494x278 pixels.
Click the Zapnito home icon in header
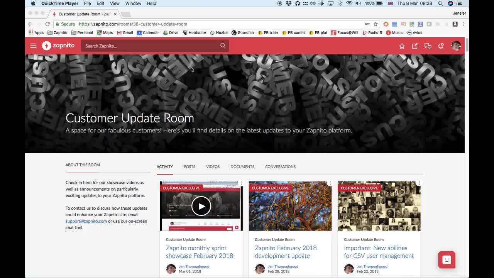tap(402, 46)
